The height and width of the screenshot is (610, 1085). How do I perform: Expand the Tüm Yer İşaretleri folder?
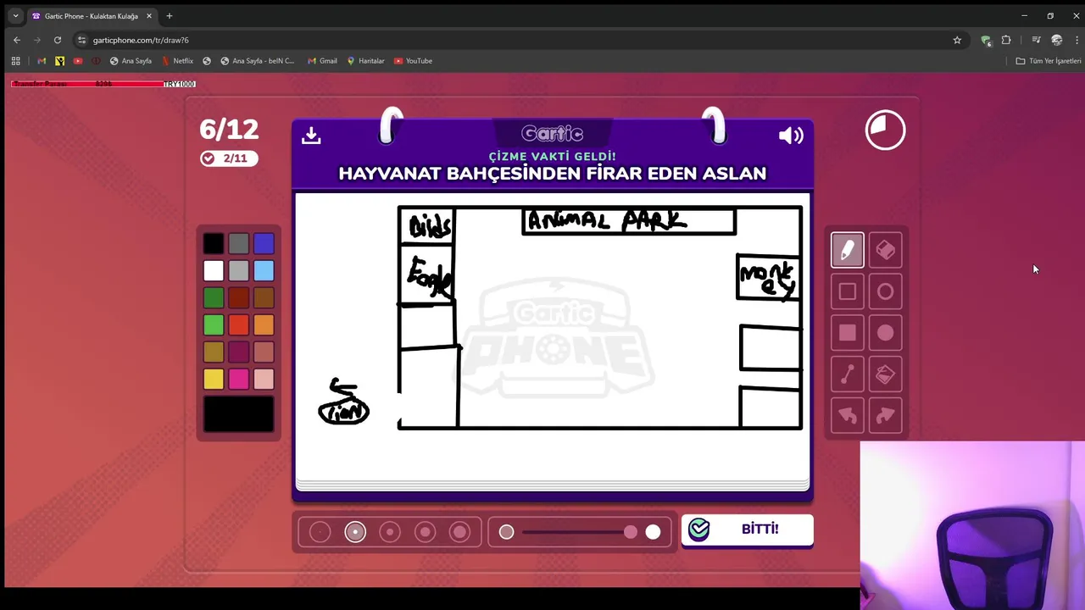[x=1049, y=61]
